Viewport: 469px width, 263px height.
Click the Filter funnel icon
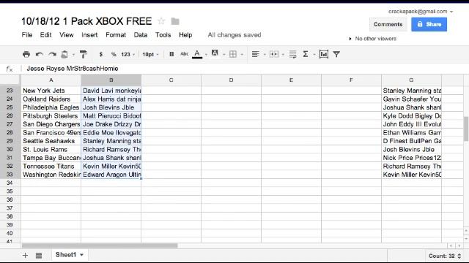coord(336,54)
